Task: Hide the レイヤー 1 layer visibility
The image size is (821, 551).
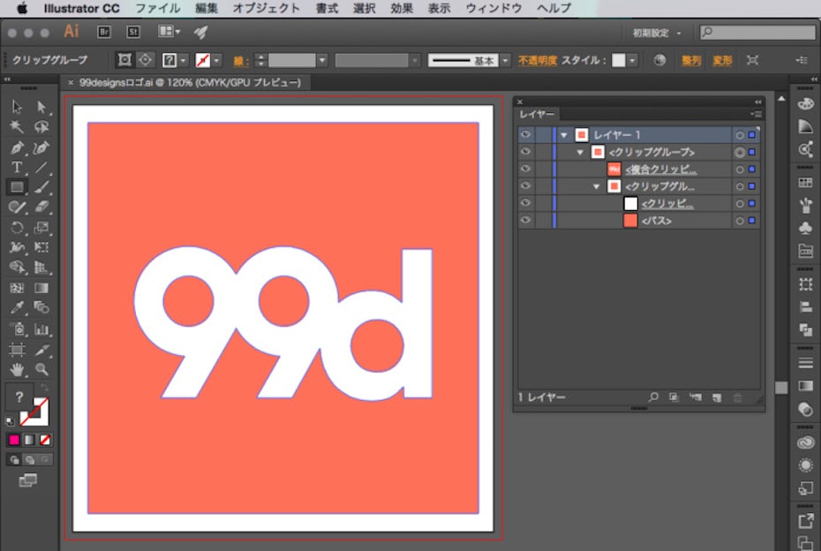Action: (x=526, y=135)
